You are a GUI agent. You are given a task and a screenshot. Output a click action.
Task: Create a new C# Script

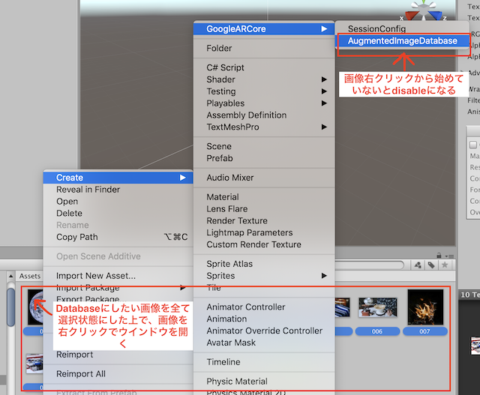pyautogui.click(x=264, y=67)
